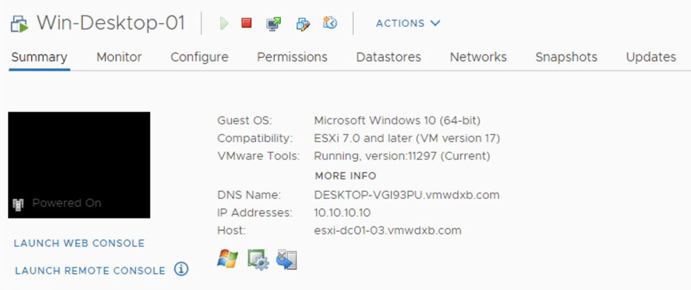Viewport: 691px width, 290px height.
Task: Select the Datastores tab
Action: [x=388, y=57]
